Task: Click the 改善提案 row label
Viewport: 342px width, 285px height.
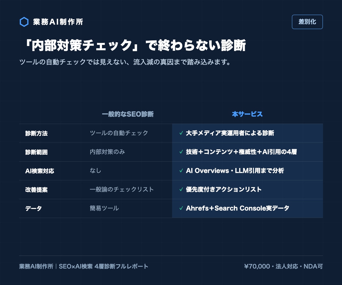Action: pos(36,190)
